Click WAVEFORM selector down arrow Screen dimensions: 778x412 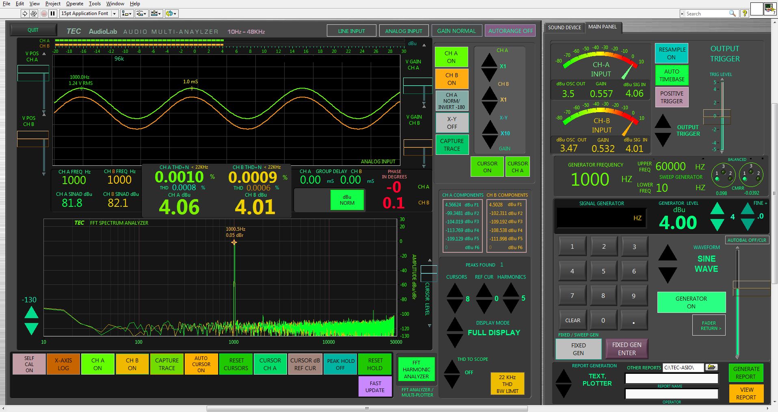668,275
